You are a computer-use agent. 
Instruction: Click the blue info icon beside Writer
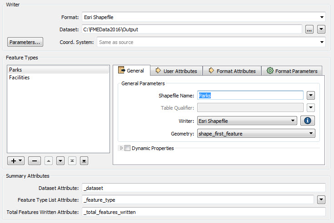pyautogui.click(x=308, y=121)
